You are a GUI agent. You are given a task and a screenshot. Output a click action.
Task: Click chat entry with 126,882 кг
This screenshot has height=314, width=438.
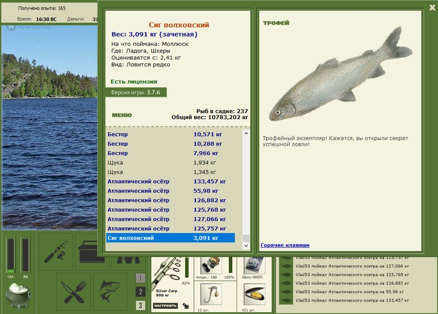352,283
